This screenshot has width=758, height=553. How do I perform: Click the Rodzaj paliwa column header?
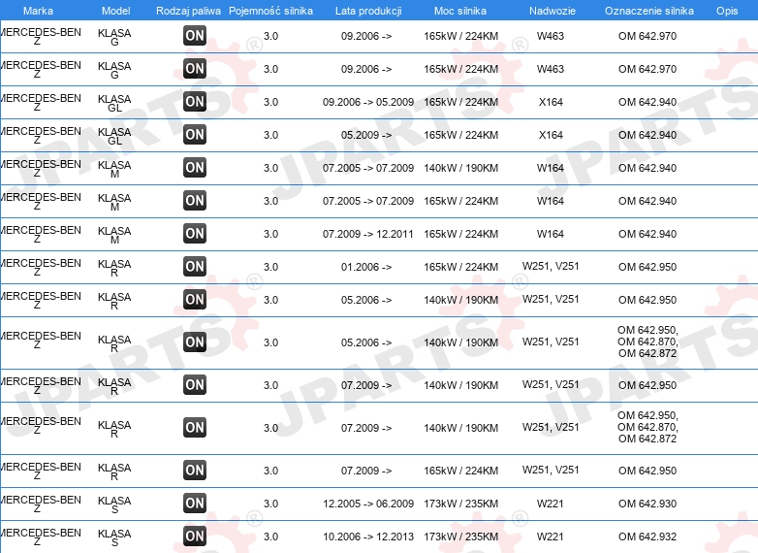coord(189,11)
